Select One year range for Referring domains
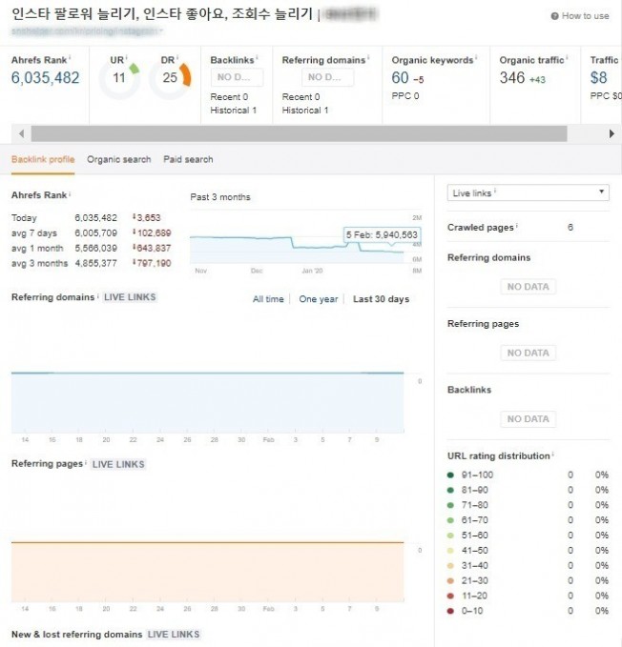The height and width of the screenshot is (647, 622). pos(319,299)
